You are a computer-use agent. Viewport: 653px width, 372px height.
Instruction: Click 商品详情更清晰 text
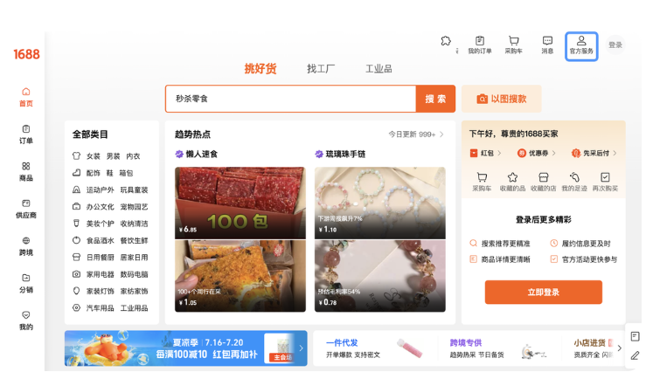(x=505, y=259)
